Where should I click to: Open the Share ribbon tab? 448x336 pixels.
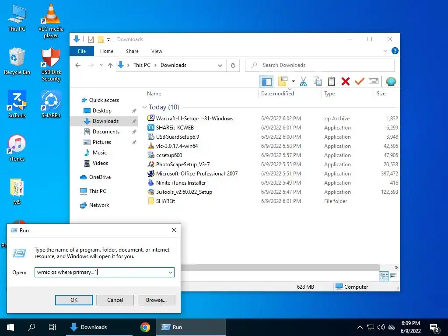click(x=132, y=51)
